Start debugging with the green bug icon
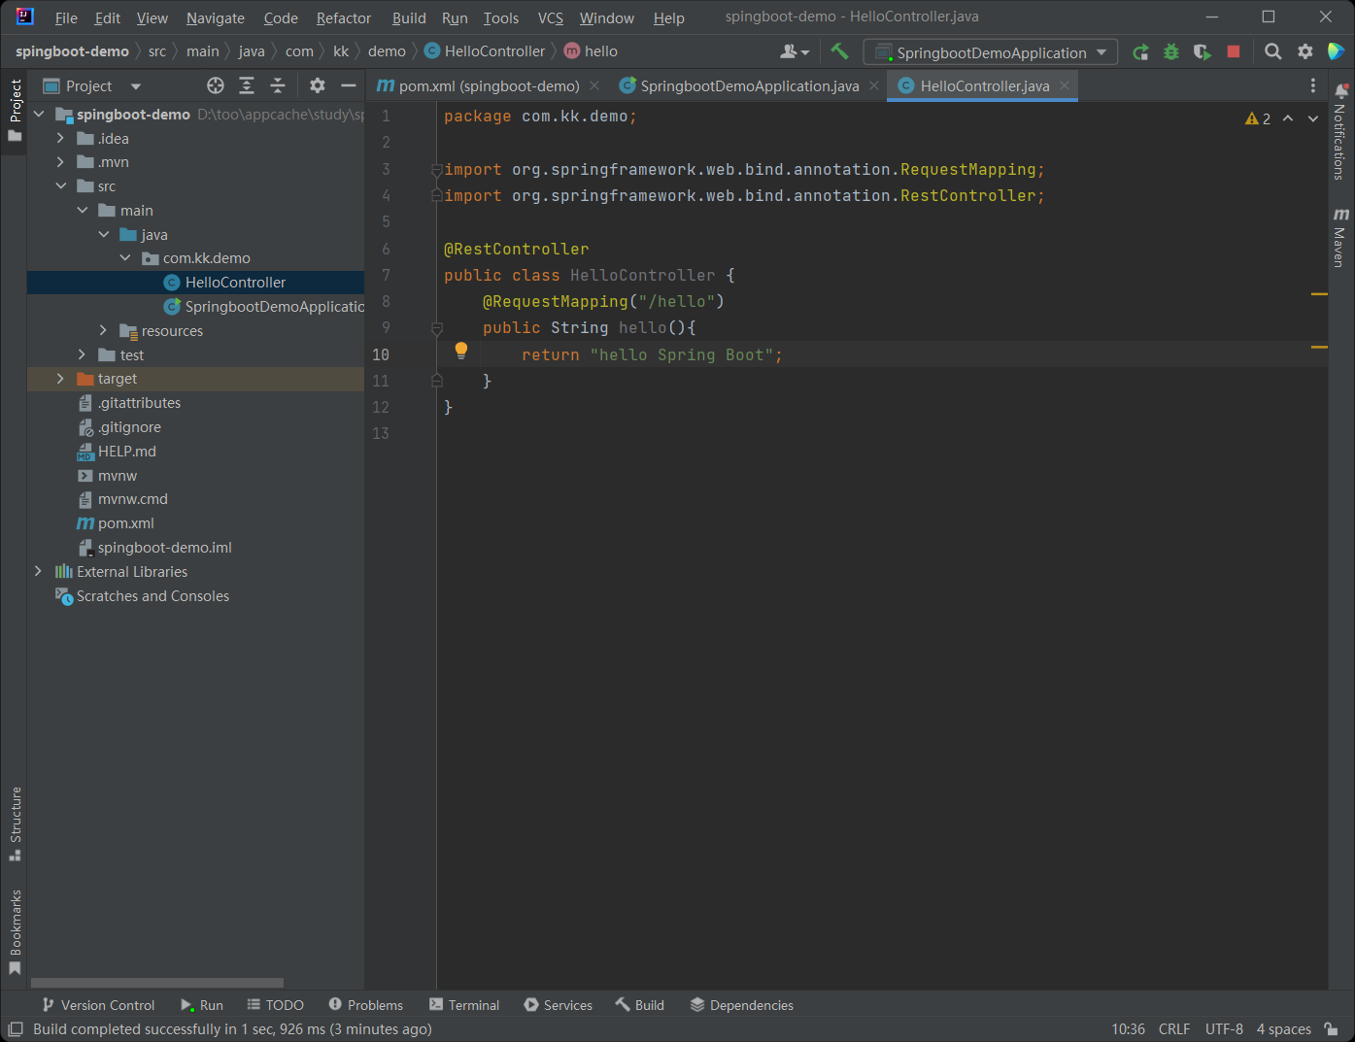 pyautogui.click(x=1171, y=52)
